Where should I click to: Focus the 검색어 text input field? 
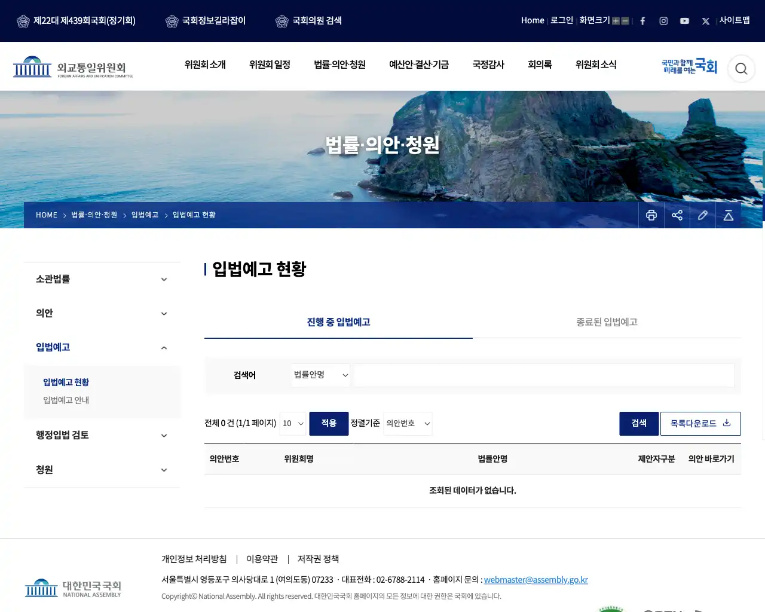(544, 375)
